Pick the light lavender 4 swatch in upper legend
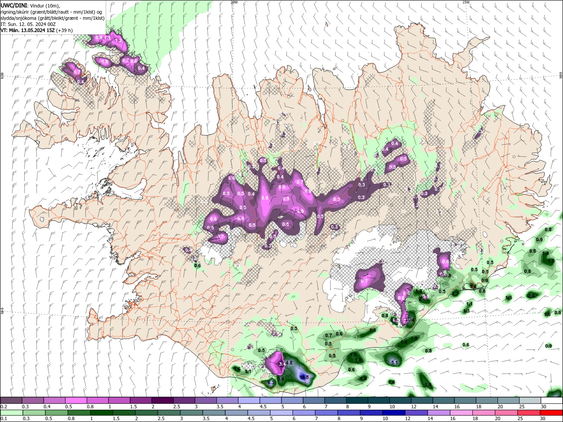Image resolution: width=563 pixels, height=422 pixels. 249,400
